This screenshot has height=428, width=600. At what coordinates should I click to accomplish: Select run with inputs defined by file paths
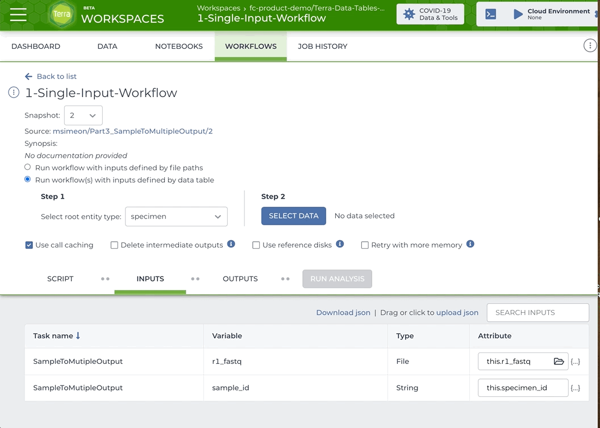[x=27, y=167]
